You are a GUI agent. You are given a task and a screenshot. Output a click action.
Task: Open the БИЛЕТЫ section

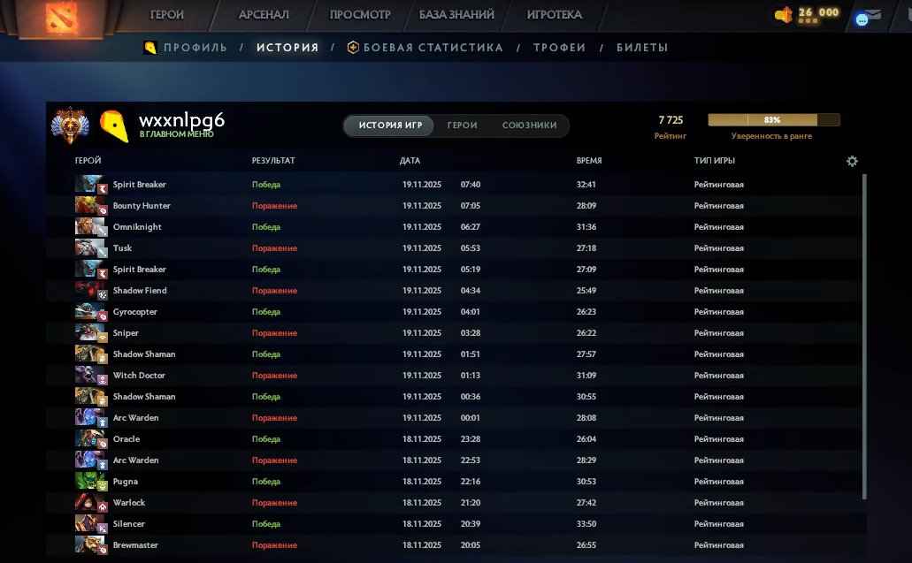click(x=642, y=48)
